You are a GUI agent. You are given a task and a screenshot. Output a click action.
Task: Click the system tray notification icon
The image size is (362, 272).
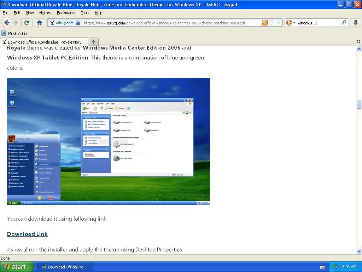pyautogui.click(x=335, y=267)
